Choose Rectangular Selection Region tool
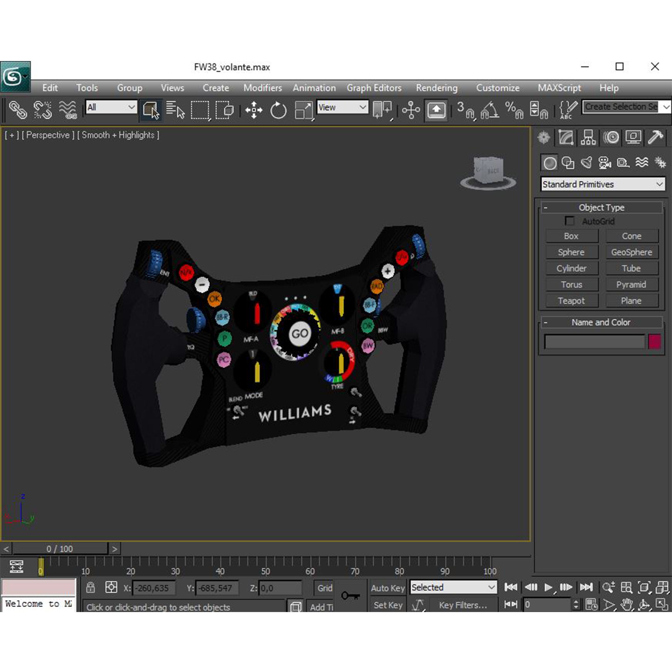Viewport: 672px width, 672px height. [x=200, y=110]
